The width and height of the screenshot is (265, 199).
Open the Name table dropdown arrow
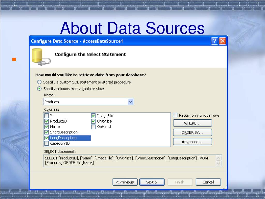click(130, 102)
